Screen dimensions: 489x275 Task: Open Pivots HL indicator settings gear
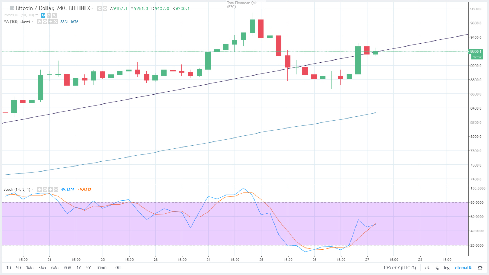pyautogui.click(x=49, y=15)
